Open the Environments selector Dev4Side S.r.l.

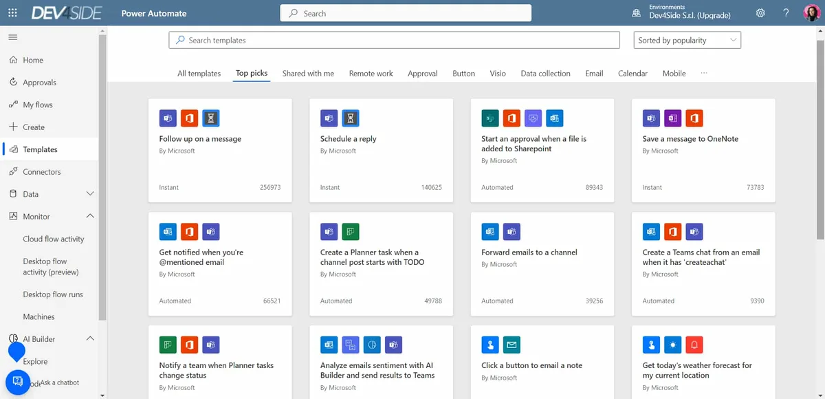(x=690, y=12)
